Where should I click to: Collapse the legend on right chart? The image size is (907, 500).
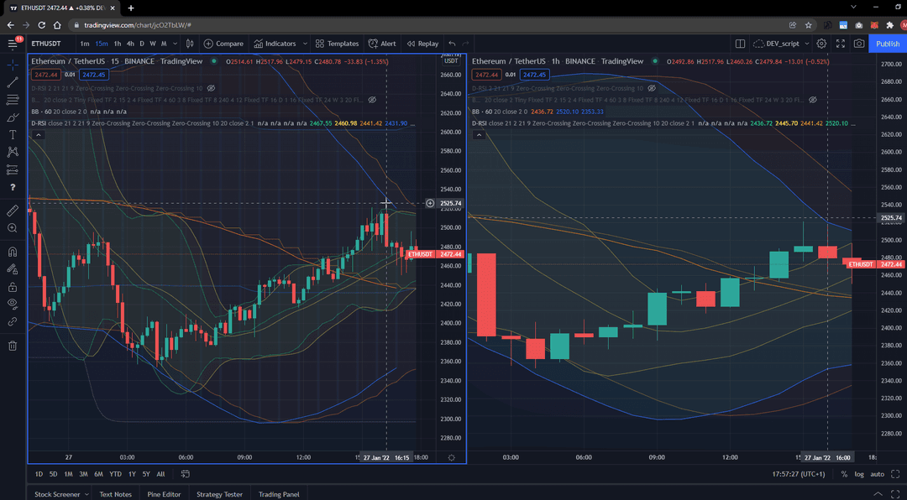coord(479,135)
